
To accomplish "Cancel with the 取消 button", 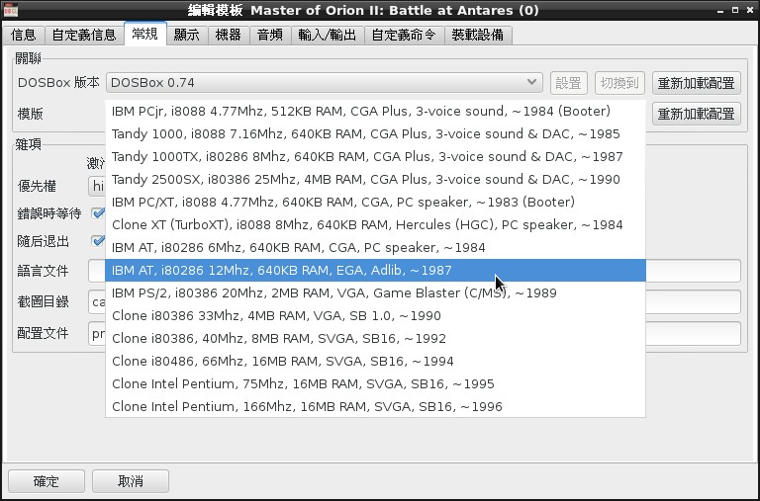I will coord(131,481).
